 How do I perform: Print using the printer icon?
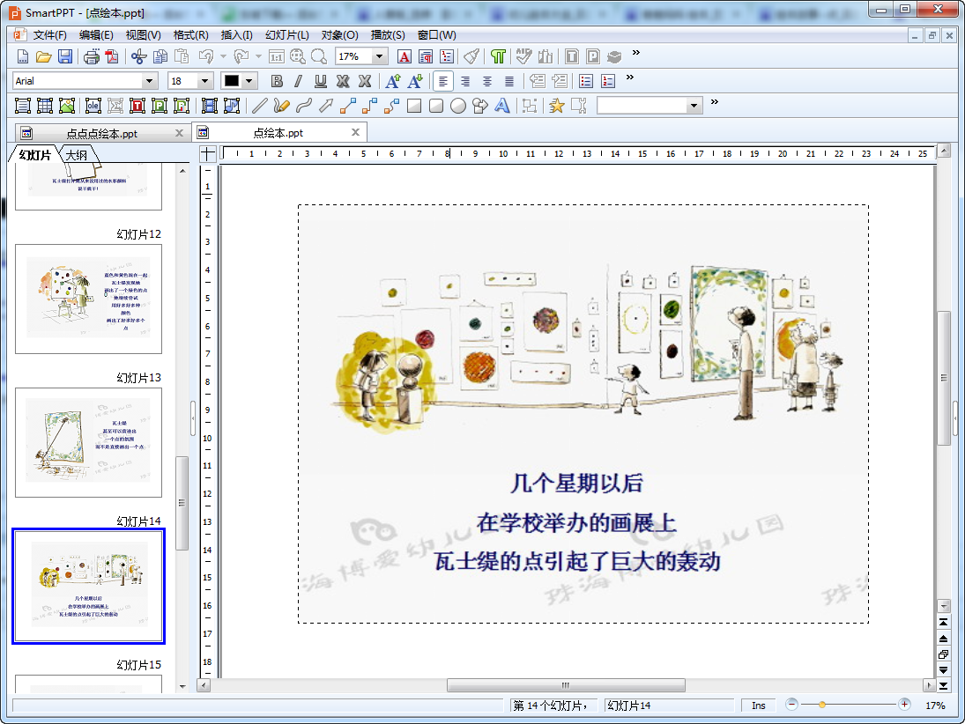coord(91,56)
